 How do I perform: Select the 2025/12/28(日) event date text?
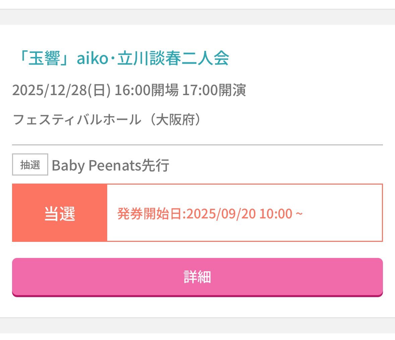(x=61, y=90)
